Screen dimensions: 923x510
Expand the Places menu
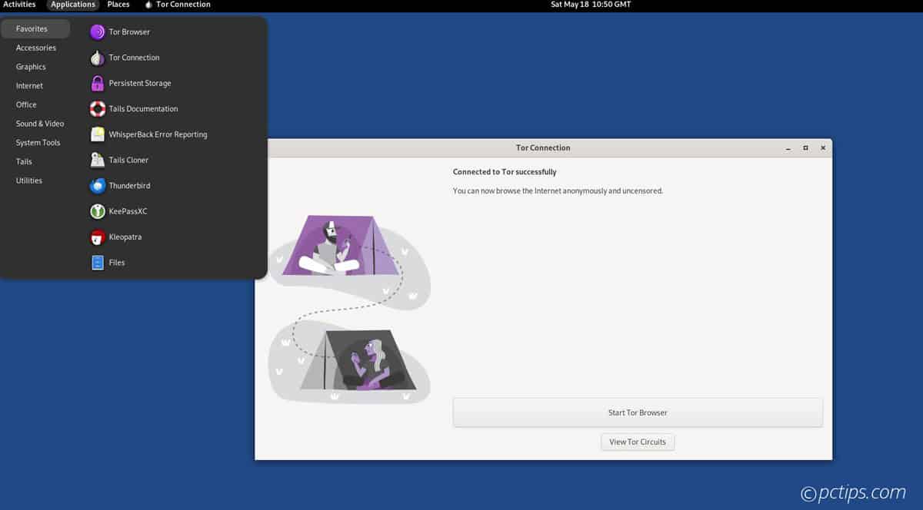(x=118, y=5)
